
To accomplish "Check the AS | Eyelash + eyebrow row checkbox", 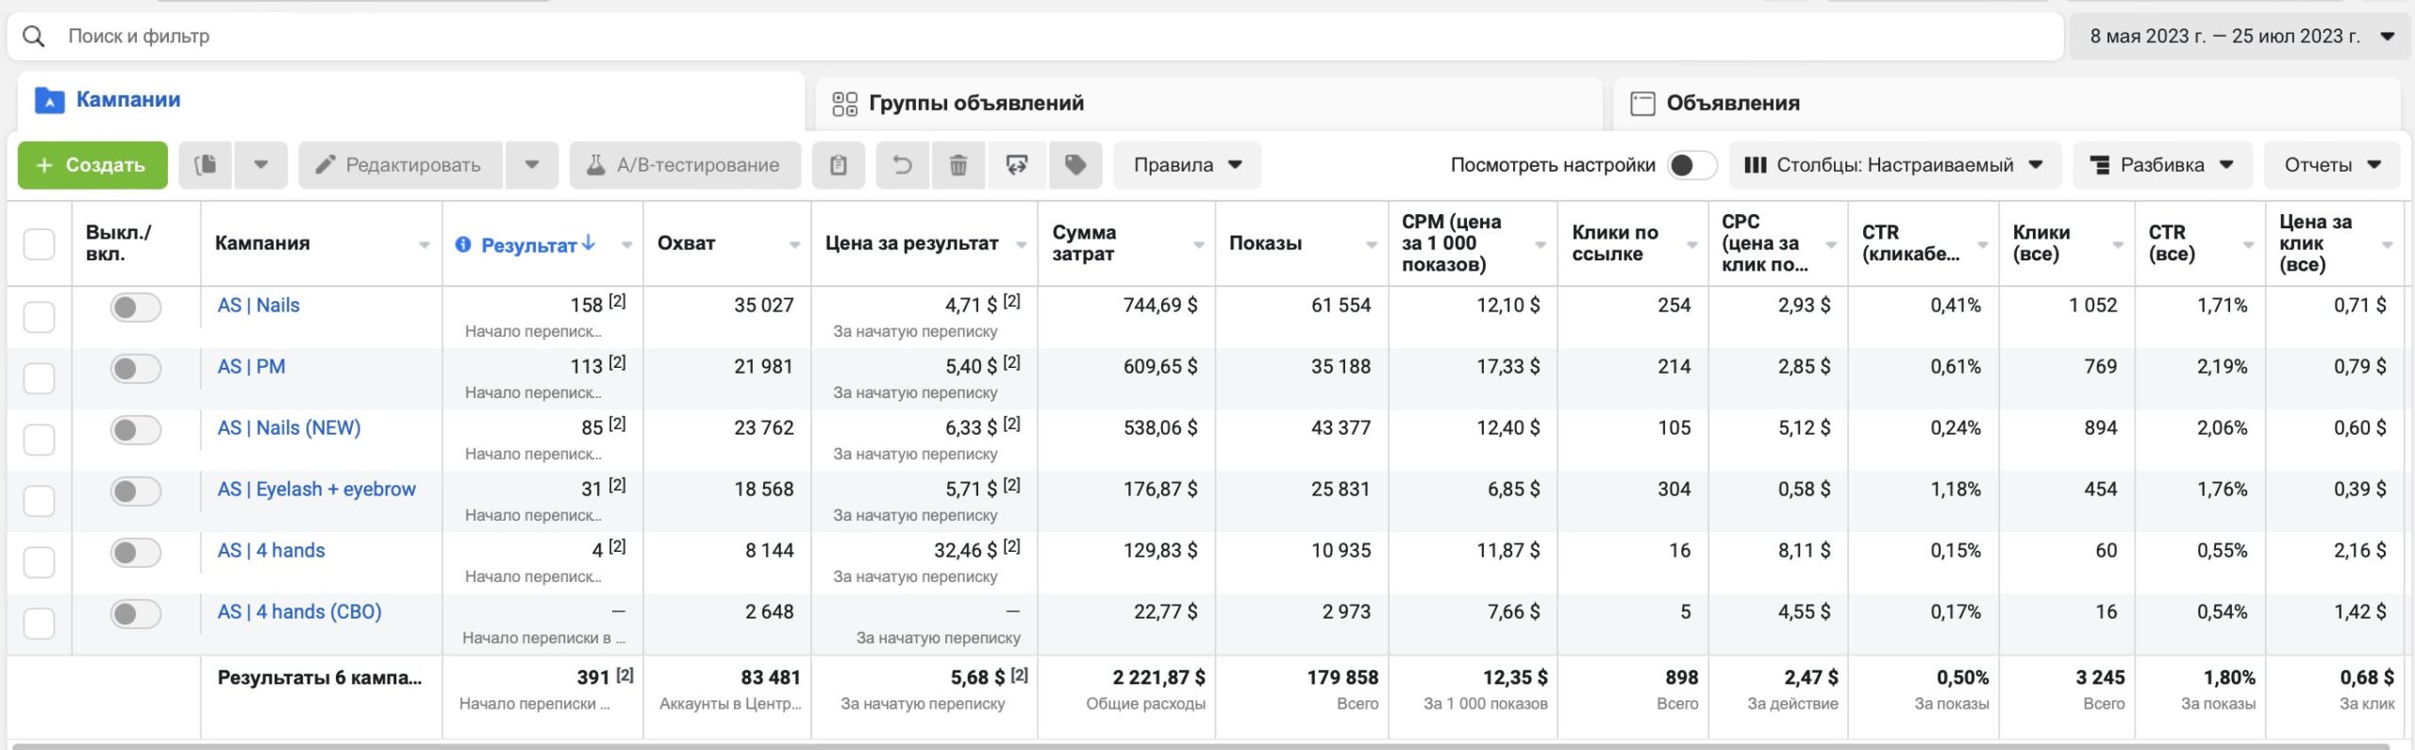I will [39, 501].
